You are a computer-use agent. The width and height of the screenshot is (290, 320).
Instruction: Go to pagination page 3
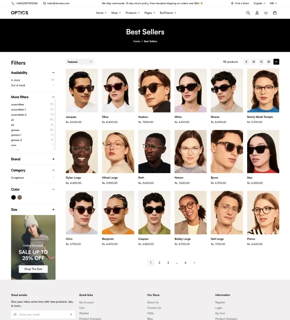[168, 263]
